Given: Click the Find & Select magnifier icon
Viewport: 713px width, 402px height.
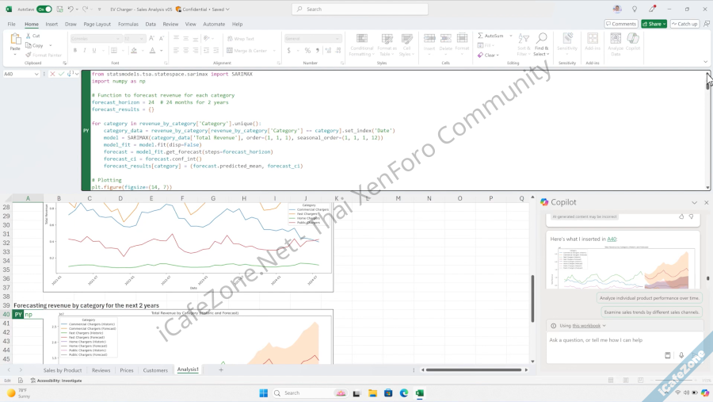Looking at the screenshot, I should tap(541, 39).
